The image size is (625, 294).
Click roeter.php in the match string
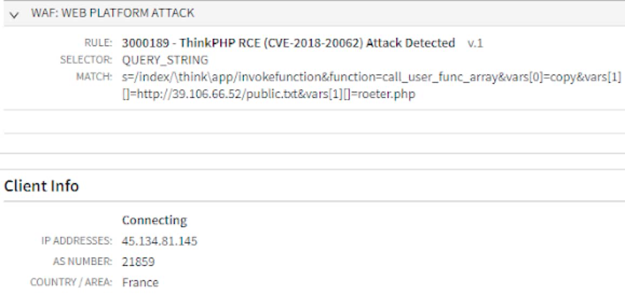(386, 96)
